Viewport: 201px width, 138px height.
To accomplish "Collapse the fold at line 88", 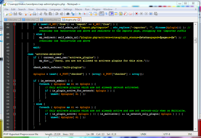I will [x=14, y=114].
